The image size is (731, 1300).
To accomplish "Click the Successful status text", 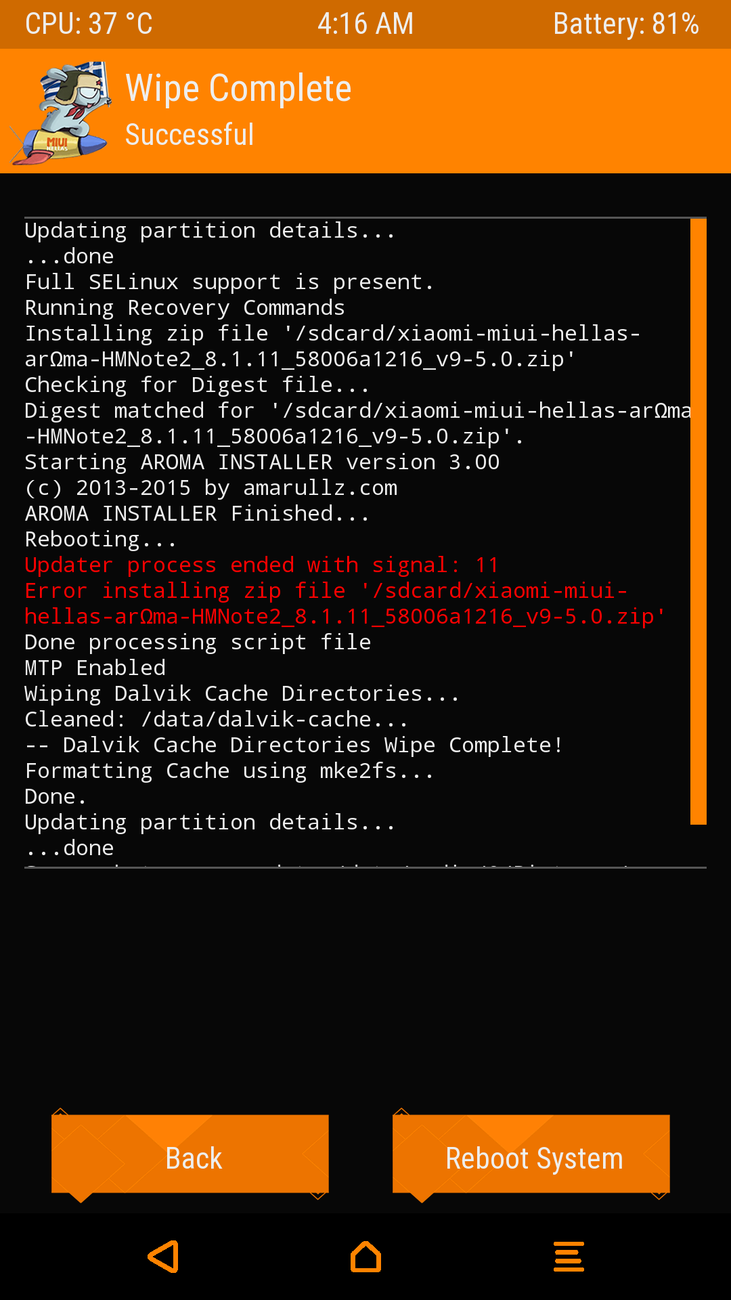I will pos(190,135).
